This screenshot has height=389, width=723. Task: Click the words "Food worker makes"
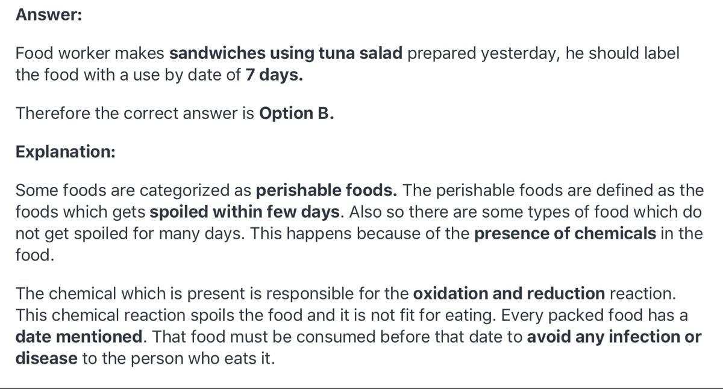(x=90, y=54)
